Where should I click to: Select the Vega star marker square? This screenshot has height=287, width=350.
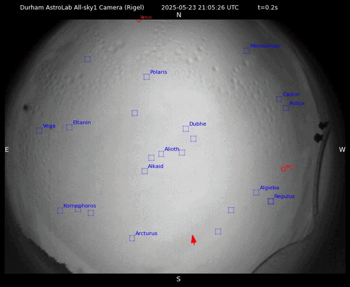pyautogui.click(x=39, y=131)
